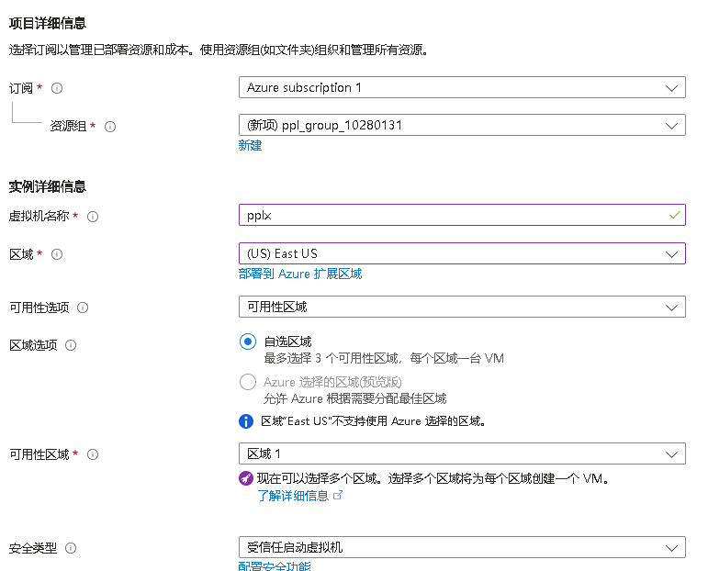The image size is (708, 571).
Task: Click the info icon beside 区域选项
Action: click(71, 345)
